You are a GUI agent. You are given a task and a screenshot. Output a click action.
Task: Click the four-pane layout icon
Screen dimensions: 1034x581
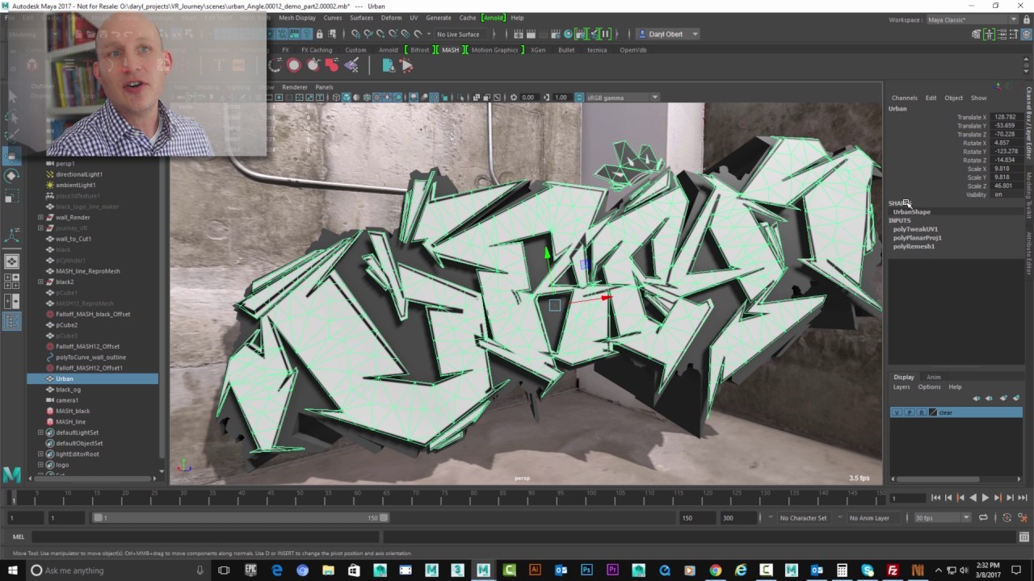point(12,282)
